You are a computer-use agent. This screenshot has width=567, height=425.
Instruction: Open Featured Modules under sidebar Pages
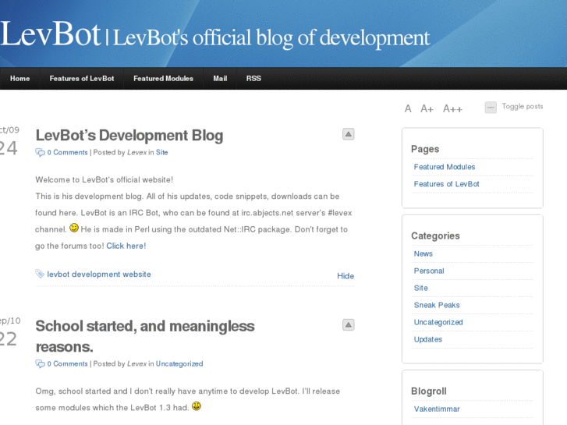(445, 167)
